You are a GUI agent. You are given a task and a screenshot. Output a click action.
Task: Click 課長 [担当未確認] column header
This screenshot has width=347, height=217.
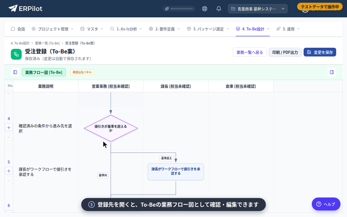(176, 86)
